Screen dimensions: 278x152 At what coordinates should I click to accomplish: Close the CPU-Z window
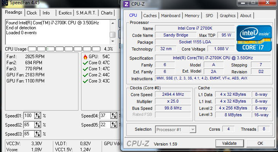(x=268, y=3)
